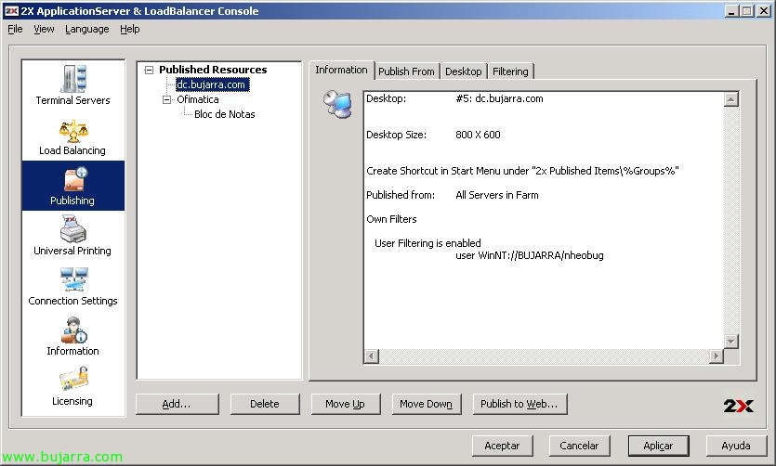Click the information pane scroll down arrow
Screen dimensions: 776x466
[731, 341]
